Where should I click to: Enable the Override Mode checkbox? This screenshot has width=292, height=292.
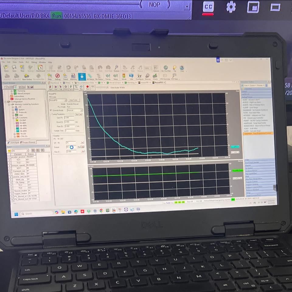[x=51, y=110]
